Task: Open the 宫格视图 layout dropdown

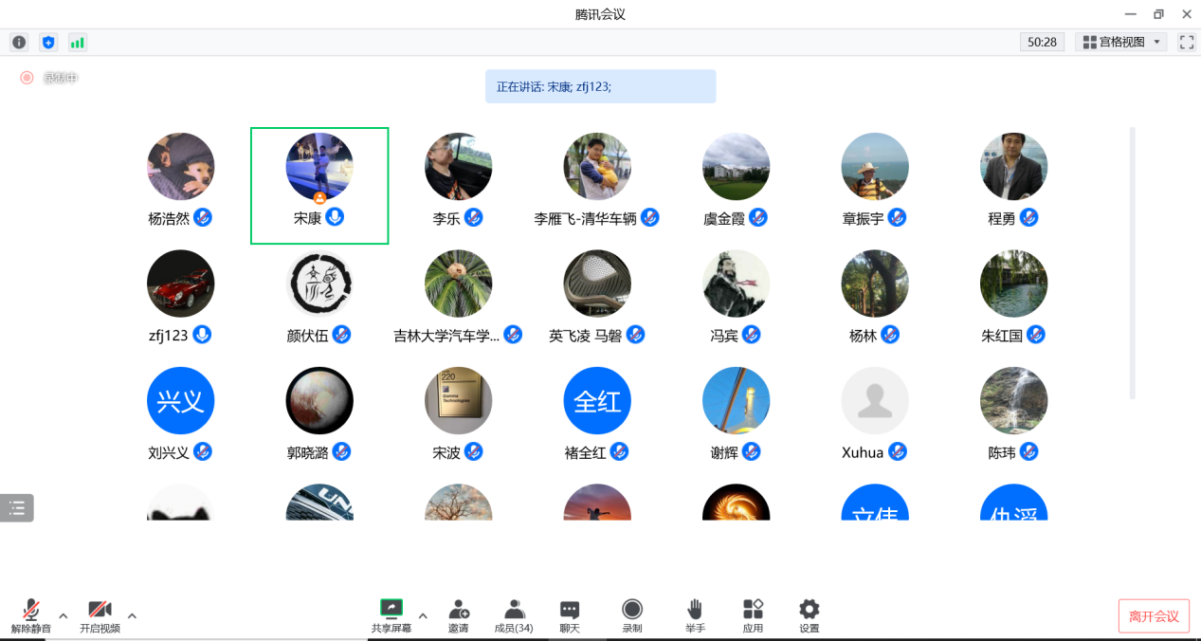Action: click(x=1123, y=43)
